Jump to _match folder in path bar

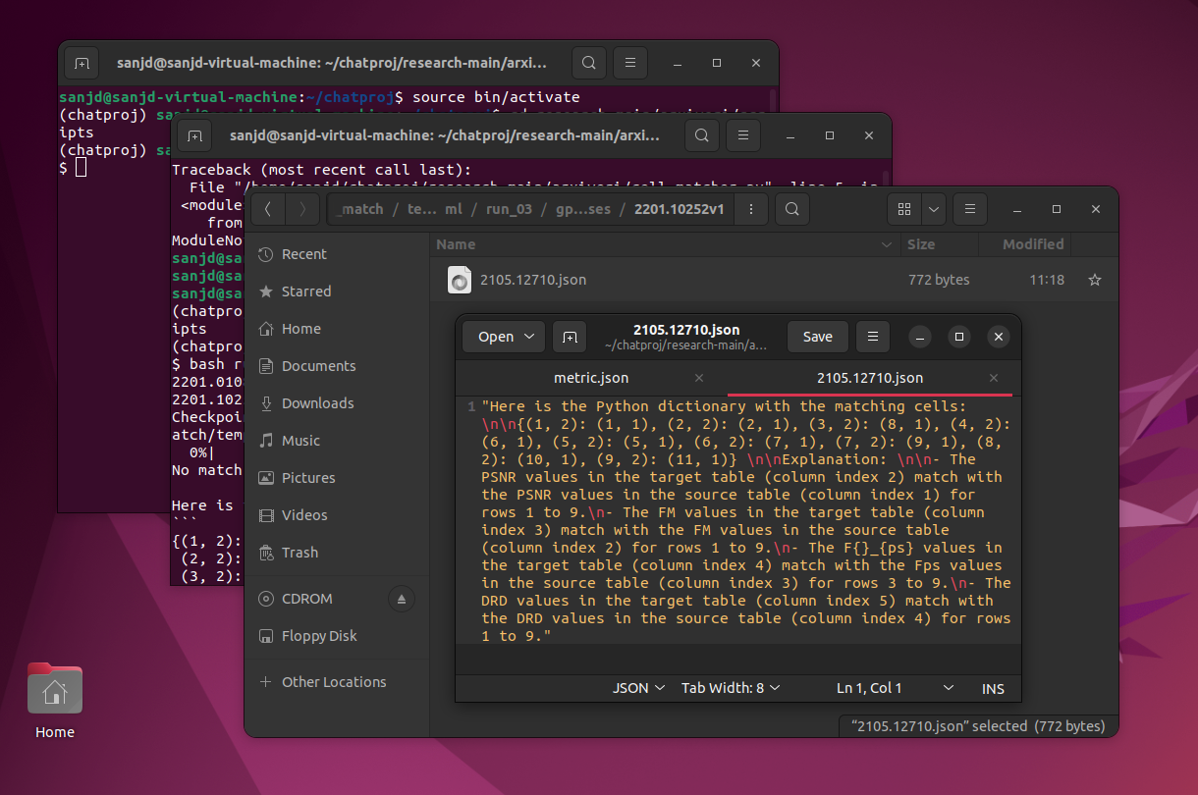point(359,209)
